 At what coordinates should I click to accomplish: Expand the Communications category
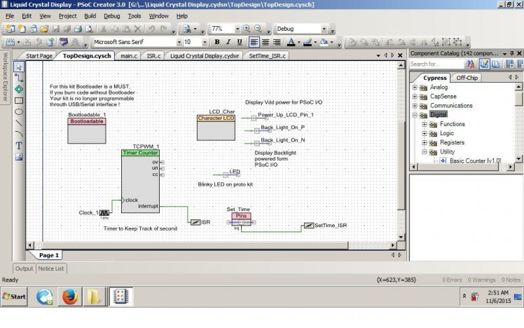[x=415, y=106]
